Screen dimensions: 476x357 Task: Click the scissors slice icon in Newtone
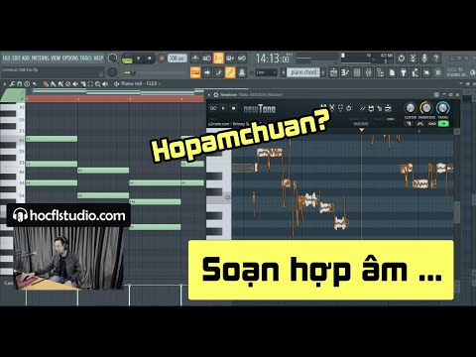332,107
